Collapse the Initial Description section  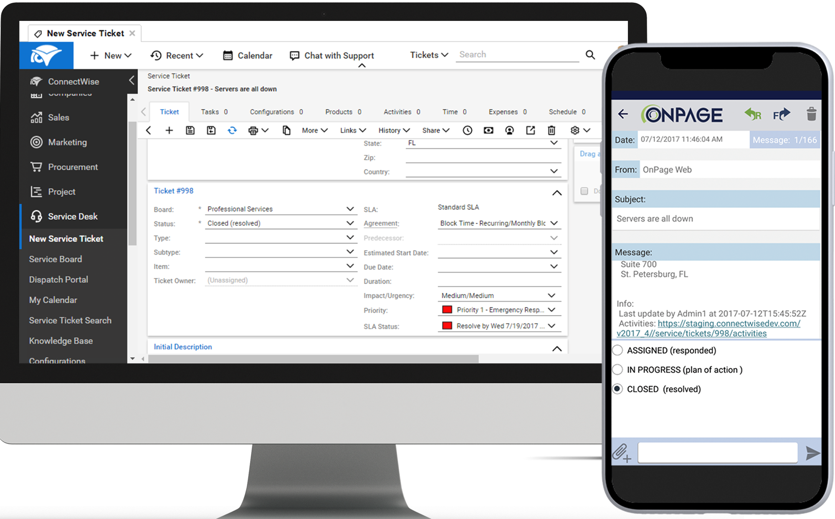tap(557, 349)
